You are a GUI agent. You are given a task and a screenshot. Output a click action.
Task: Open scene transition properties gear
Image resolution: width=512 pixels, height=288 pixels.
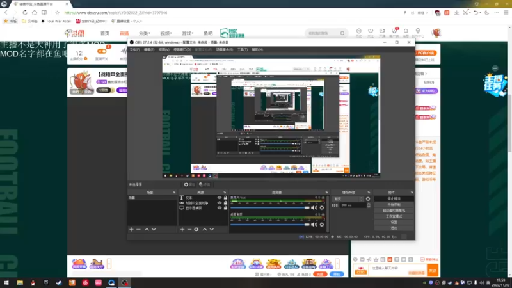(x=368, y=199)
